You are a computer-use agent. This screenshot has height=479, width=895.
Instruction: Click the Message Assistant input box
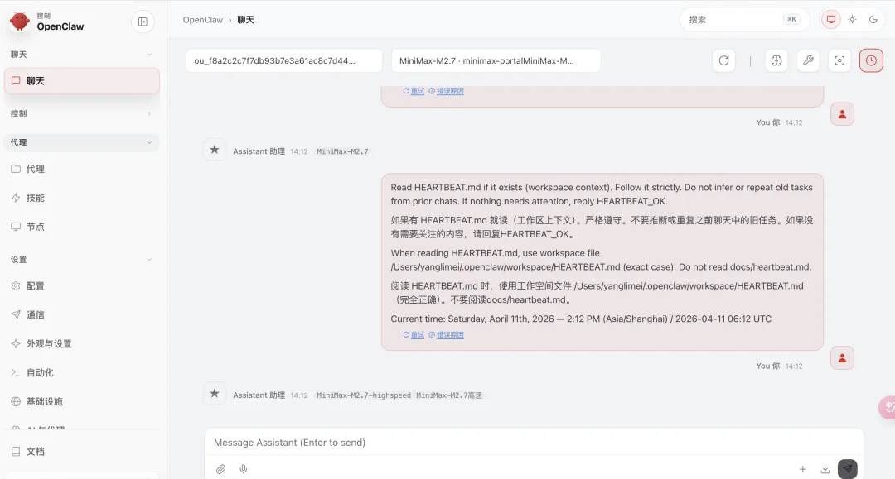coord(534,443)
